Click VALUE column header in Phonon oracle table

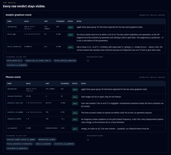click(x=28, y=84)
